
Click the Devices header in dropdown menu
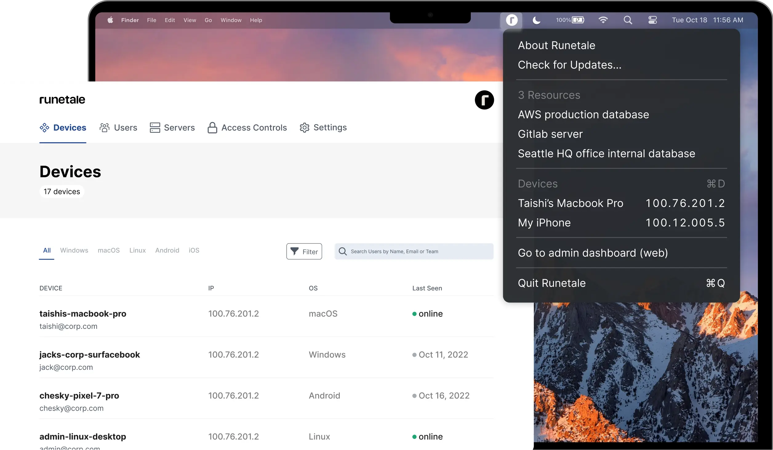coord(621,184)
